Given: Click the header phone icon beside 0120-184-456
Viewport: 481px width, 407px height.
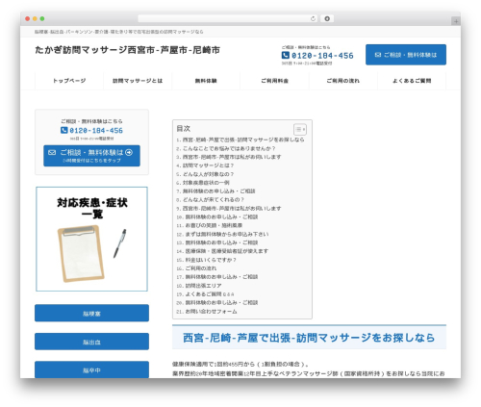Looking at the screenshot, I should pos(286,55).
